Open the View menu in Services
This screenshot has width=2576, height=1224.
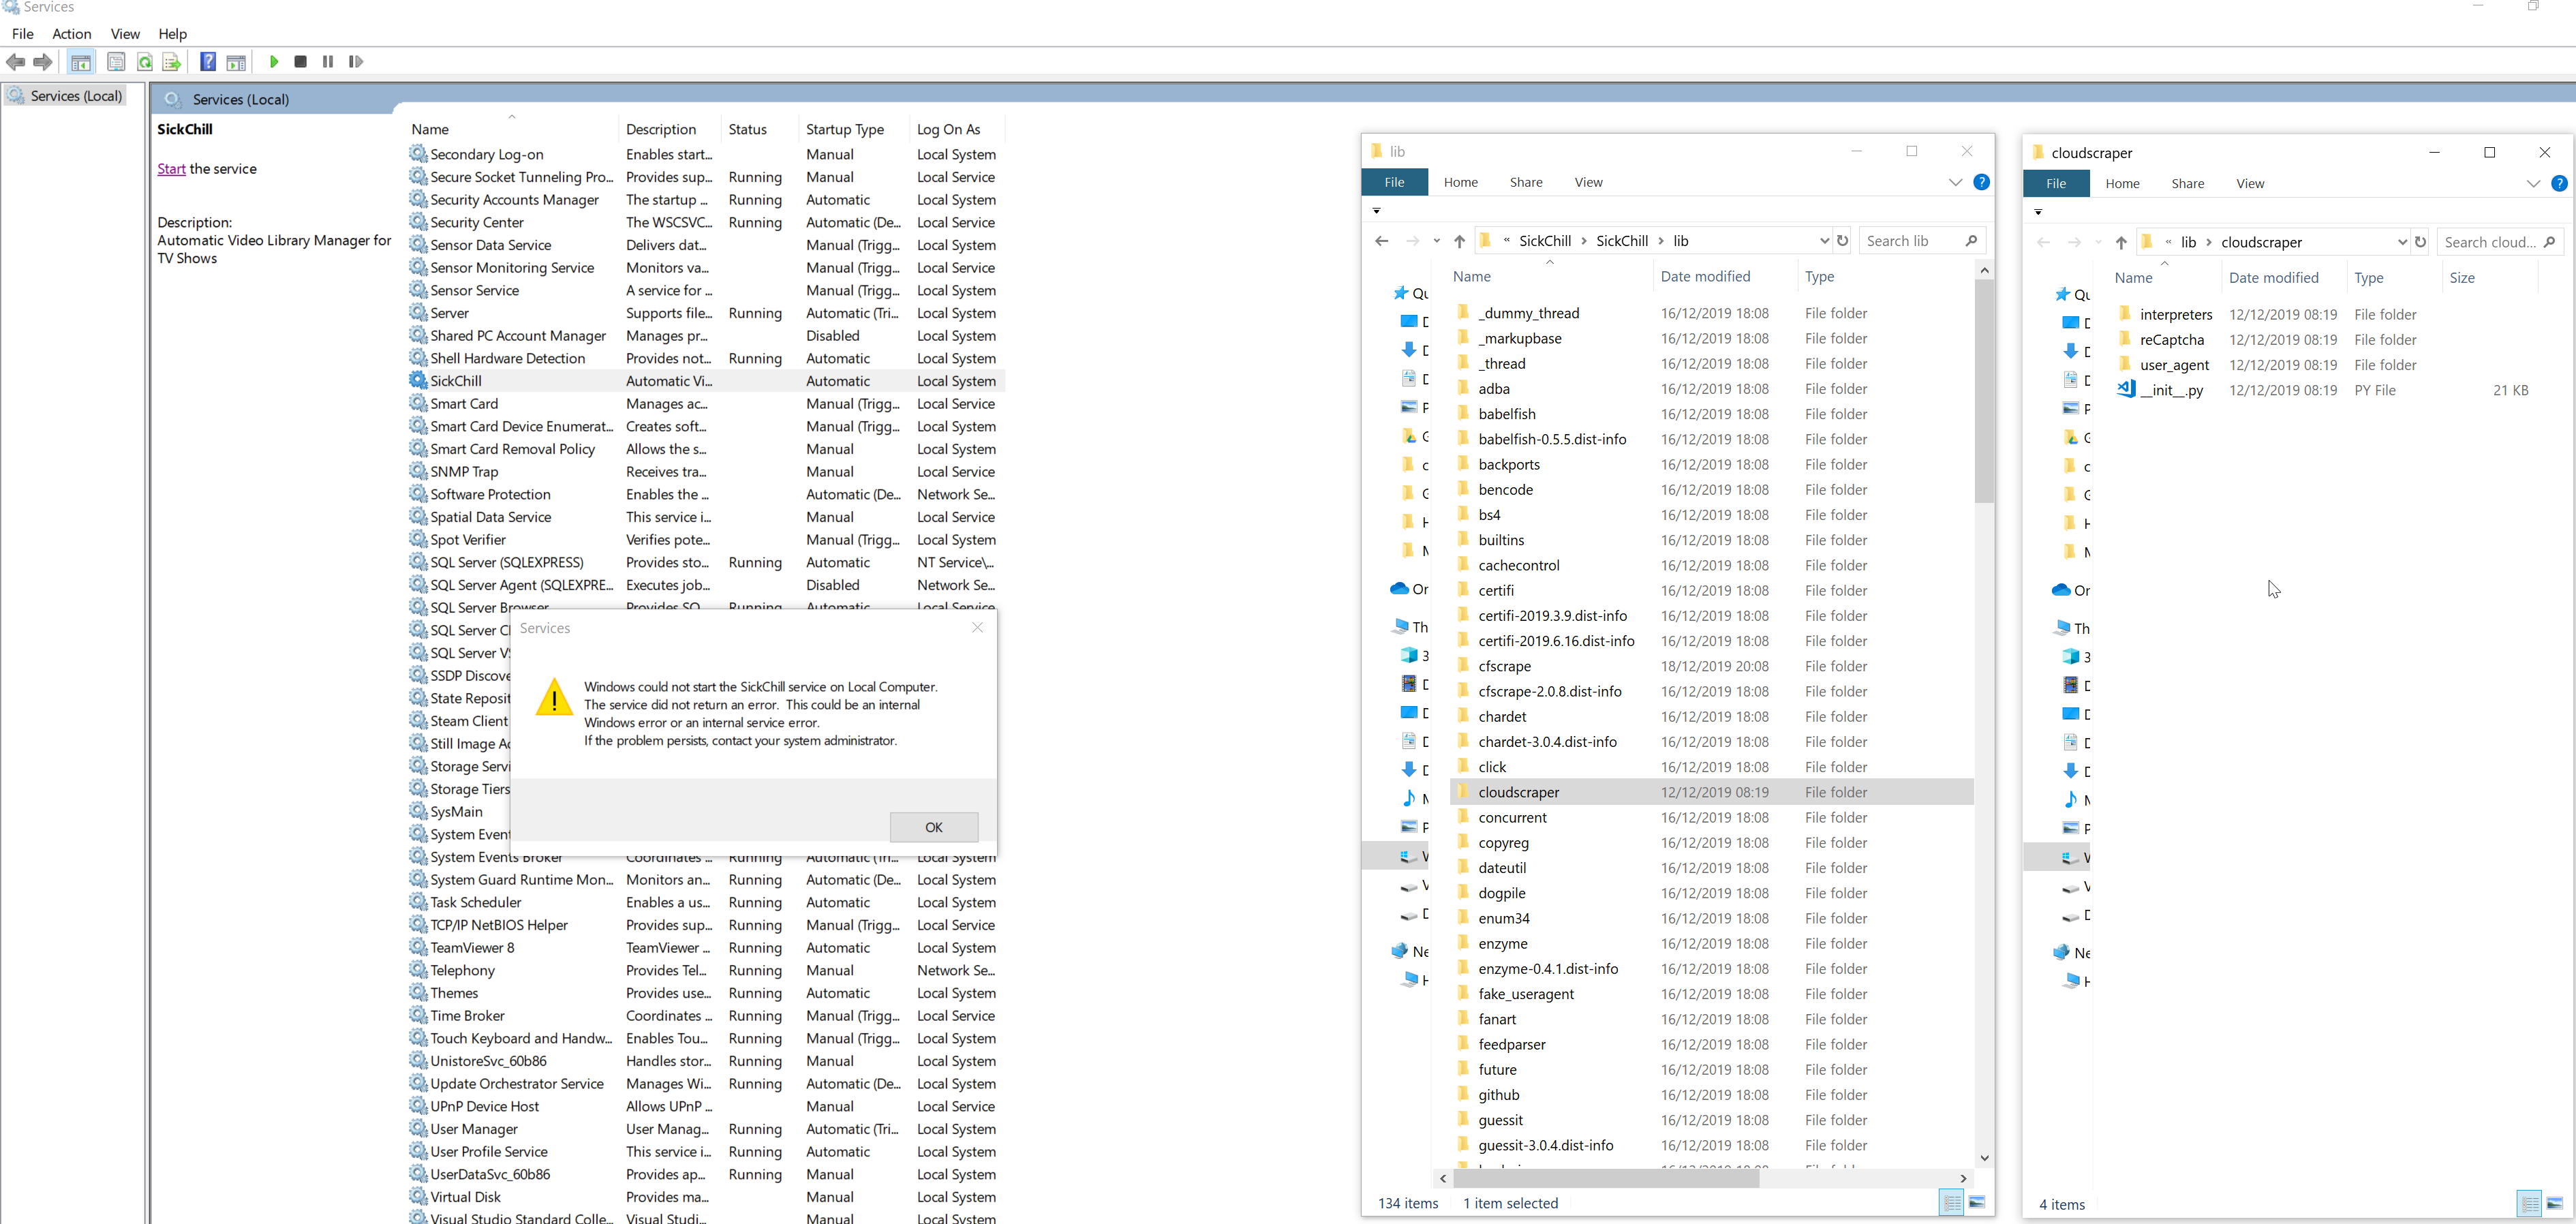125,34
